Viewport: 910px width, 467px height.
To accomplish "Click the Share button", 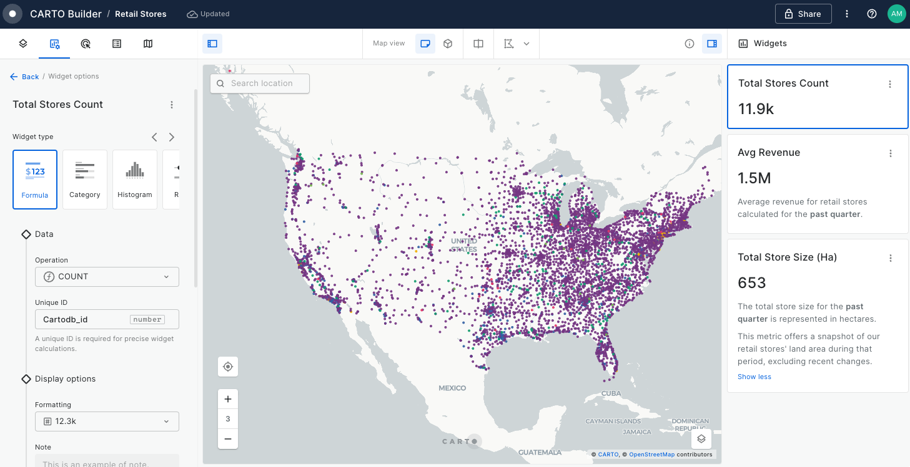I will pyautogui.click(x=803, y=14).
